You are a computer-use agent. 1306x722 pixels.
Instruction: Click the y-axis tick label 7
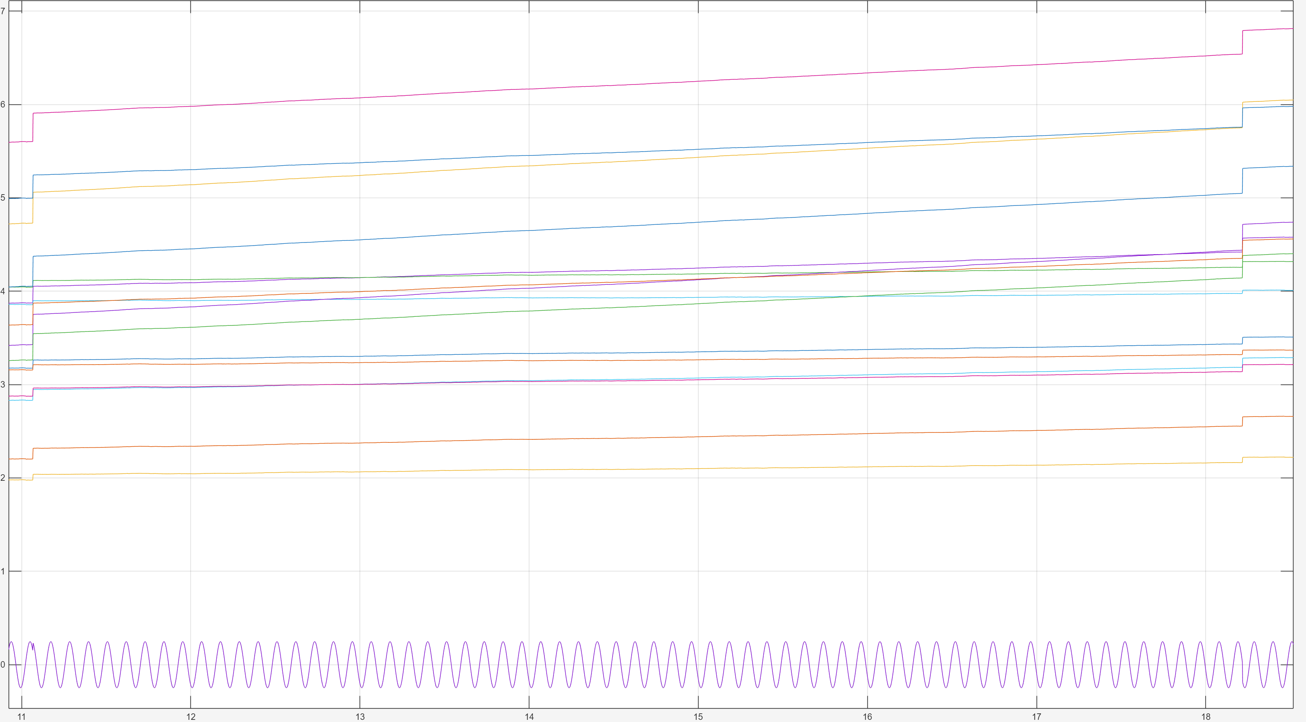tap(3, 11)
